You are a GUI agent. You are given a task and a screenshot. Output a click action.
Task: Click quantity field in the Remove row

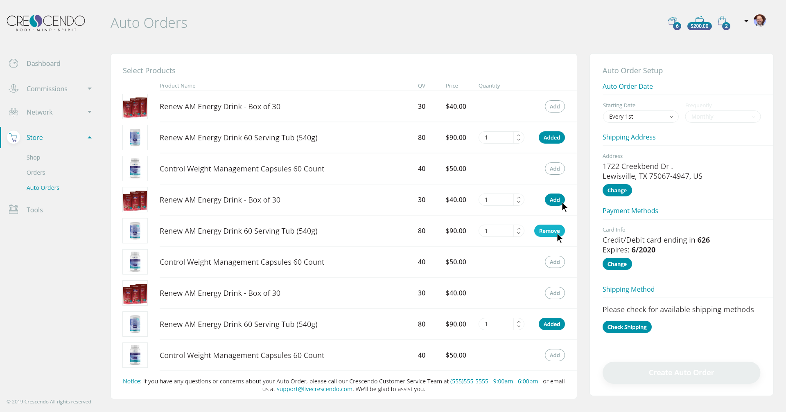tap(496, 231)
